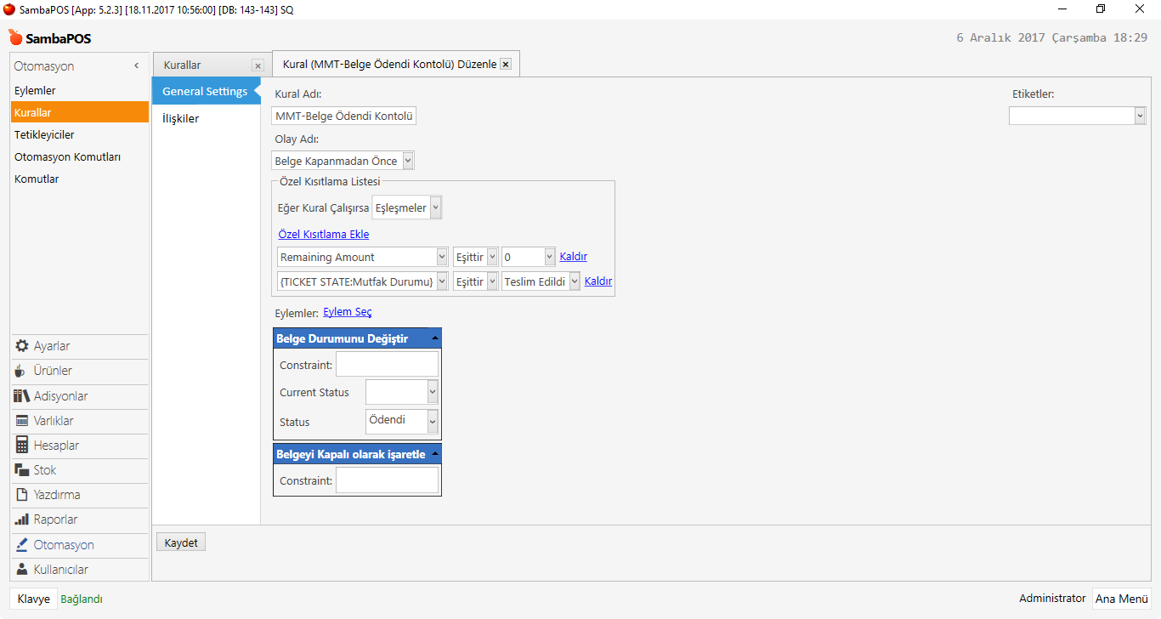Screen dimensions: 1161x619
Task: Select Tetikleyiciler in the Otomasyon menu
Action: pyautogui.click(x=44, y=134)
